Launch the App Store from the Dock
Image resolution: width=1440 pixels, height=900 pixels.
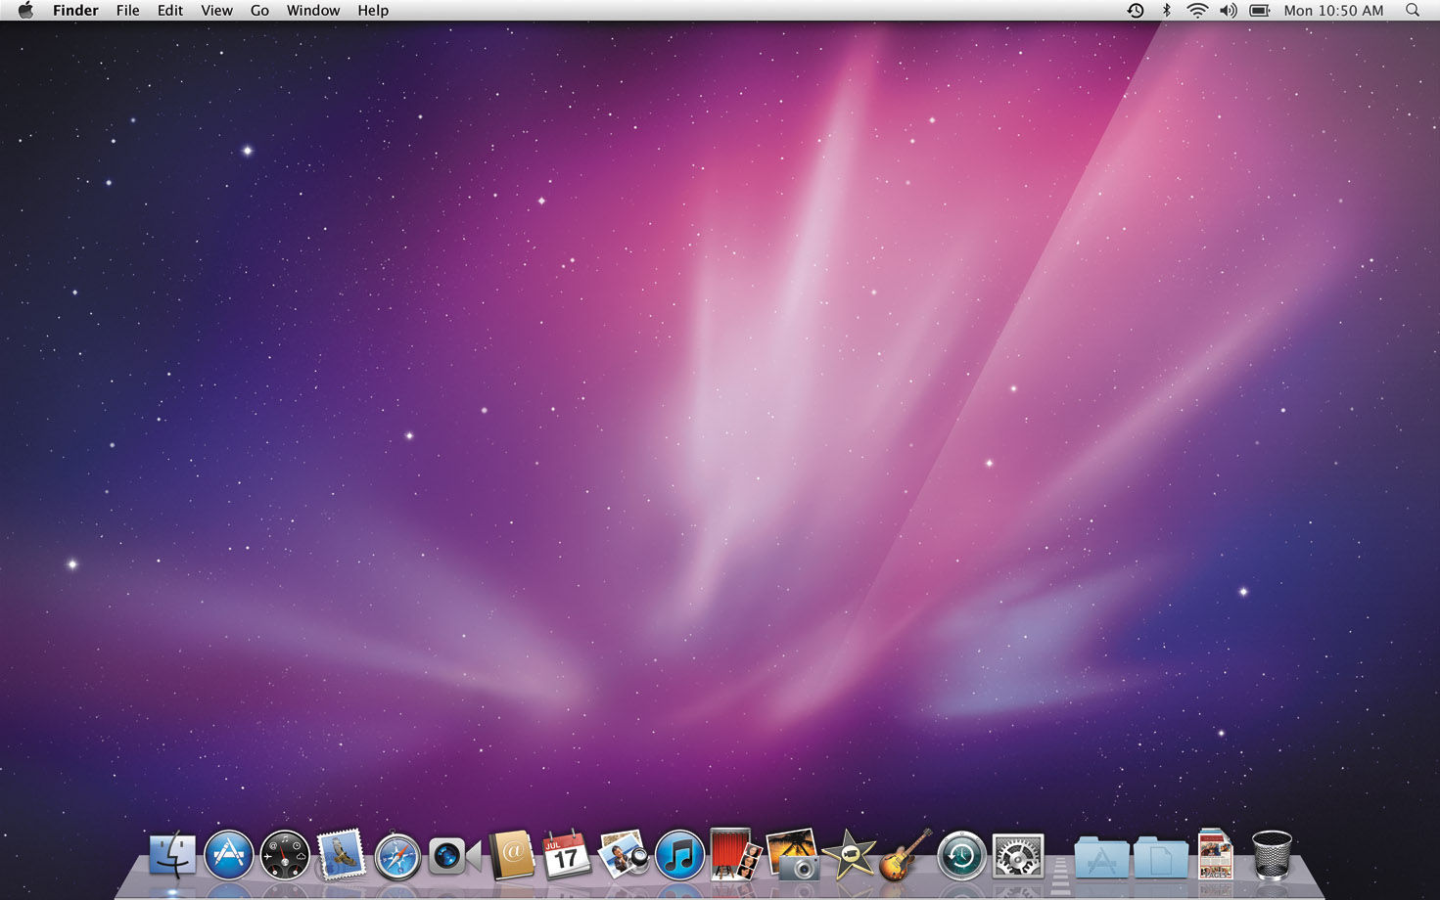228,856
